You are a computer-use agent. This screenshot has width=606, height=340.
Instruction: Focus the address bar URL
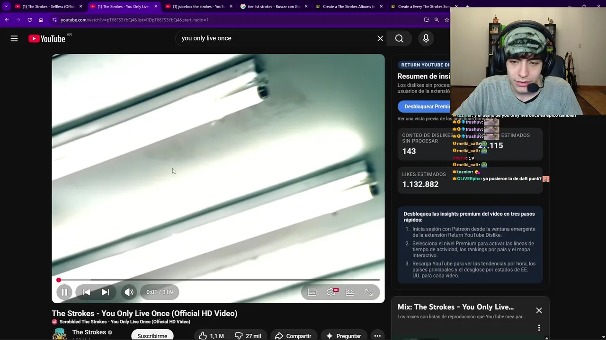coord(135,20)
